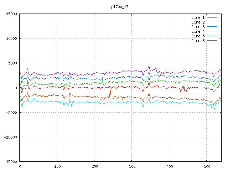Click the purple line 4 legend sample
Viewport: 228px width, 171px height.
(x=212, y=31)
